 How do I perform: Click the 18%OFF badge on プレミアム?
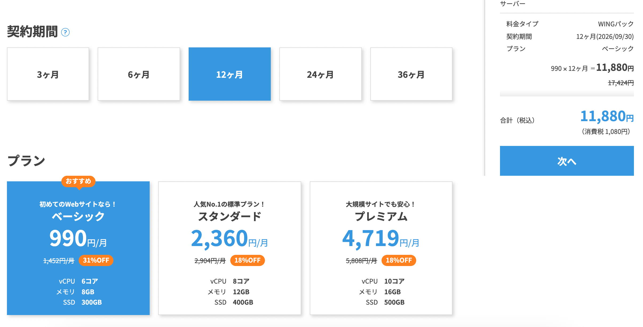[x=399, y=260]
